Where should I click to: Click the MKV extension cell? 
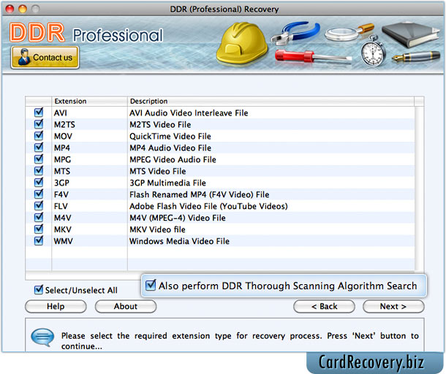(x=89, y=229)
